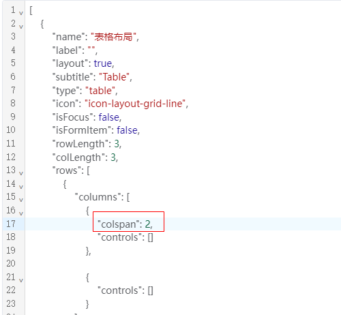Click the value 3 of "rowLength"
The image size is (341, 315).
[117, 144]
